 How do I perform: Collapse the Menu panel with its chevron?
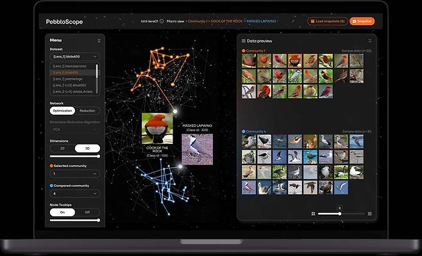tap(99, 40)
